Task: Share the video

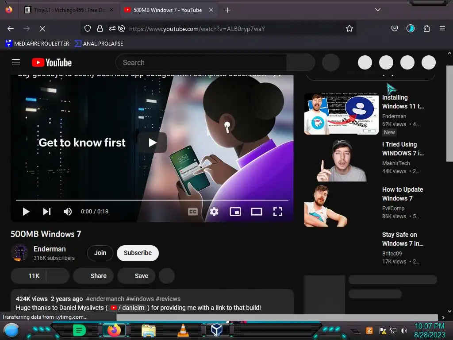Action: click(x=93, y=276)
